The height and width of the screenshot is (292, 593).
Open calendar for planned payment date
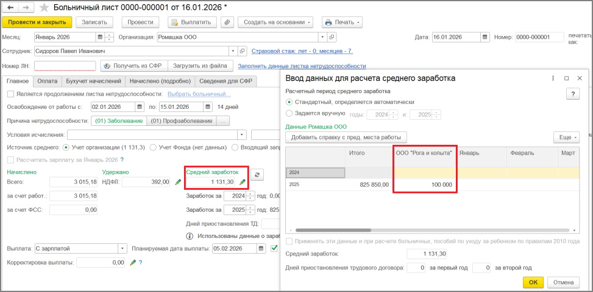pos(261,248)
